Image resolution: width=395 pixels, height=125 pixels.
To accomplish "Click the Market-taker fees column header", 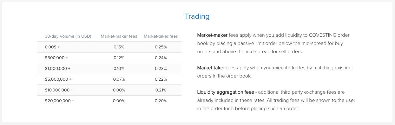I will [x=161, y=36].
